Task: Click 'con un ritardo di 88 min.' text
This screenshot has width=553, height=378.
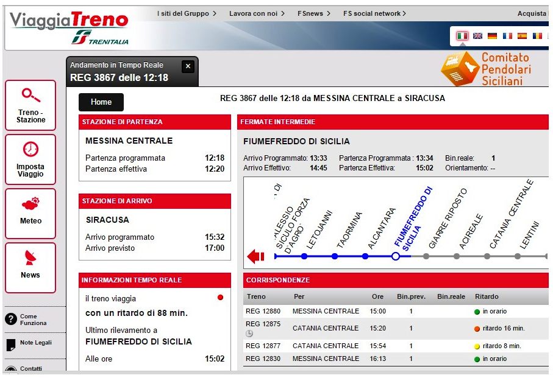Action: point(137,313)
